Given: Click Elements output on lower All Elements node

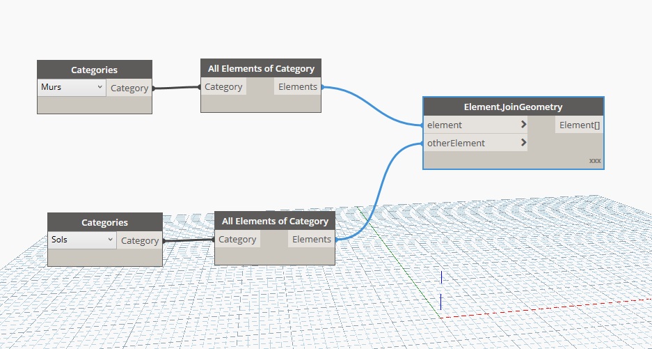Looking at the screenshot, I should point(311,239).
